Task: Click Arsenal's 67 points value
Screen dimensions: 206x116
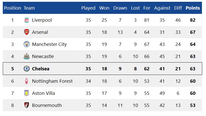Action: coord(193,32)
